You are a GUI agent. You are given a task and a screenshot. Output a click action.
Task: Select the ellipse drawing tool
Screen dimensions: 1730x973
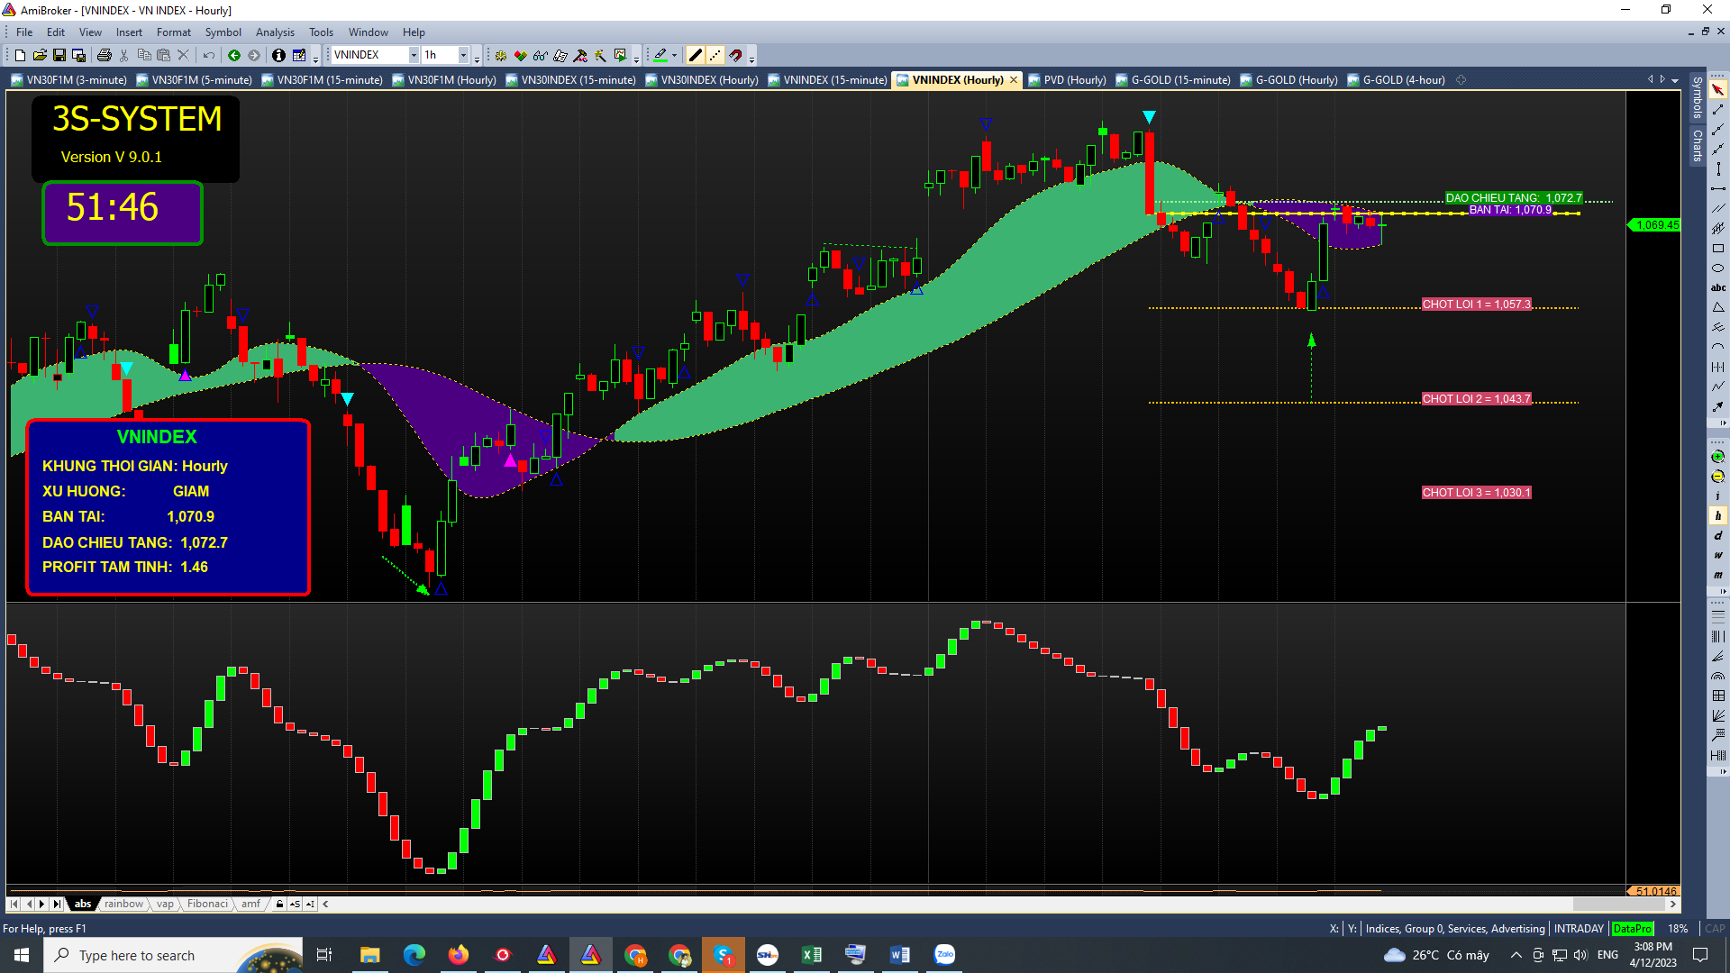pyautogui.click(x=1717, y=268)
